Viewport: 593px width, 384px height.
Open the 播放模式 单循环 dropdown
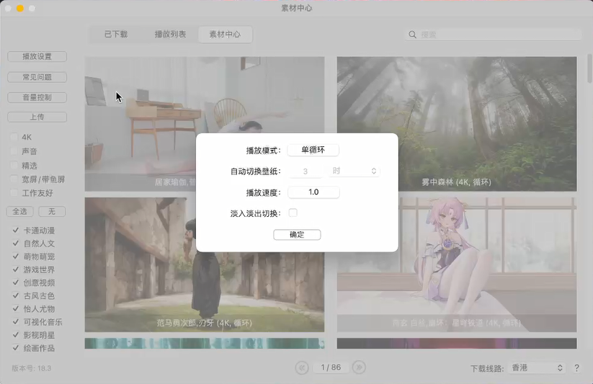(x=313, y=150)
